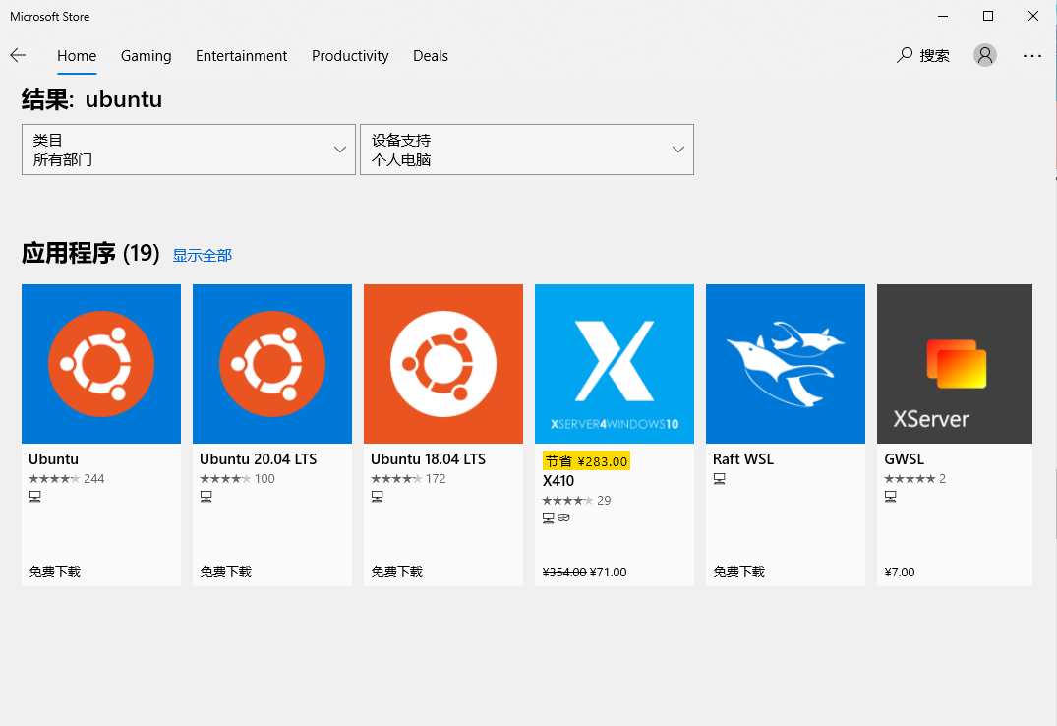Click the 节省 ¥283.00 savings badge
Screen dimensions: 1057x726
pyautogui.click(x=586, y=460)
